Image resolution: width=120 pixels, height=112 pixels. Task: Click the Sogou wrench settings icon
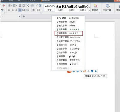click(96, 71)
